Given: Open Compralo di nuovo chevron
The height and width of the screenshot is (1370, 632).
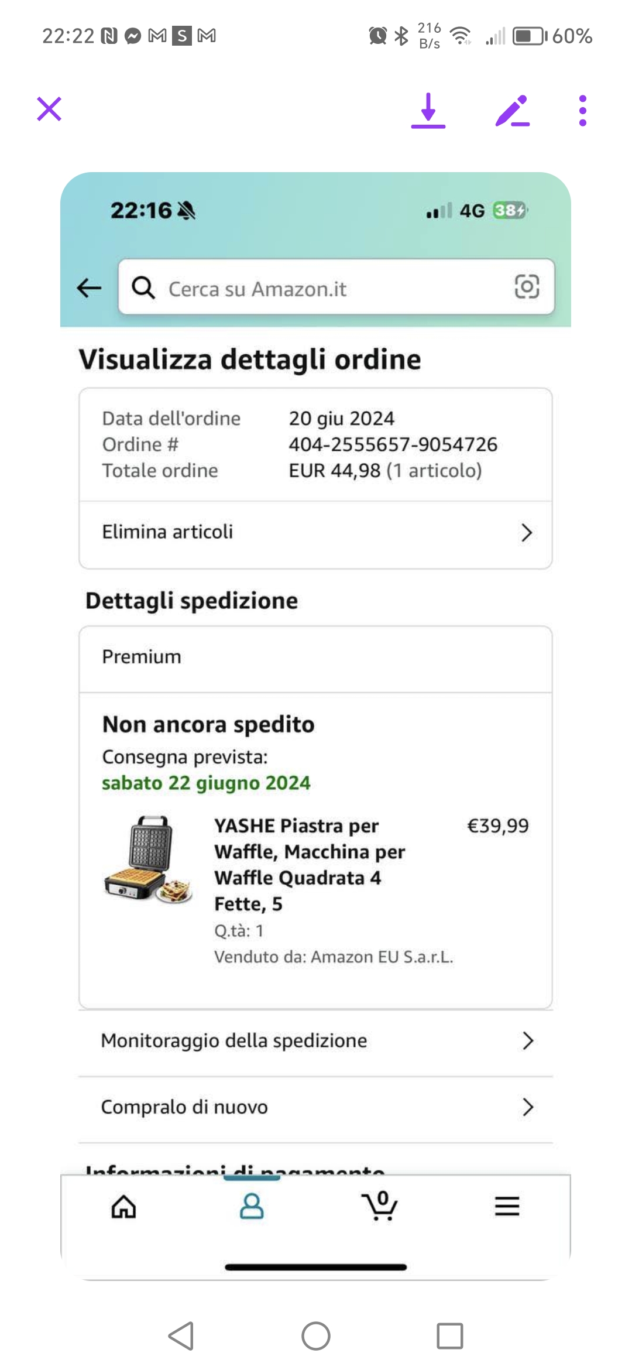Looking at the screenshot, I should (x=528, y=1107).
